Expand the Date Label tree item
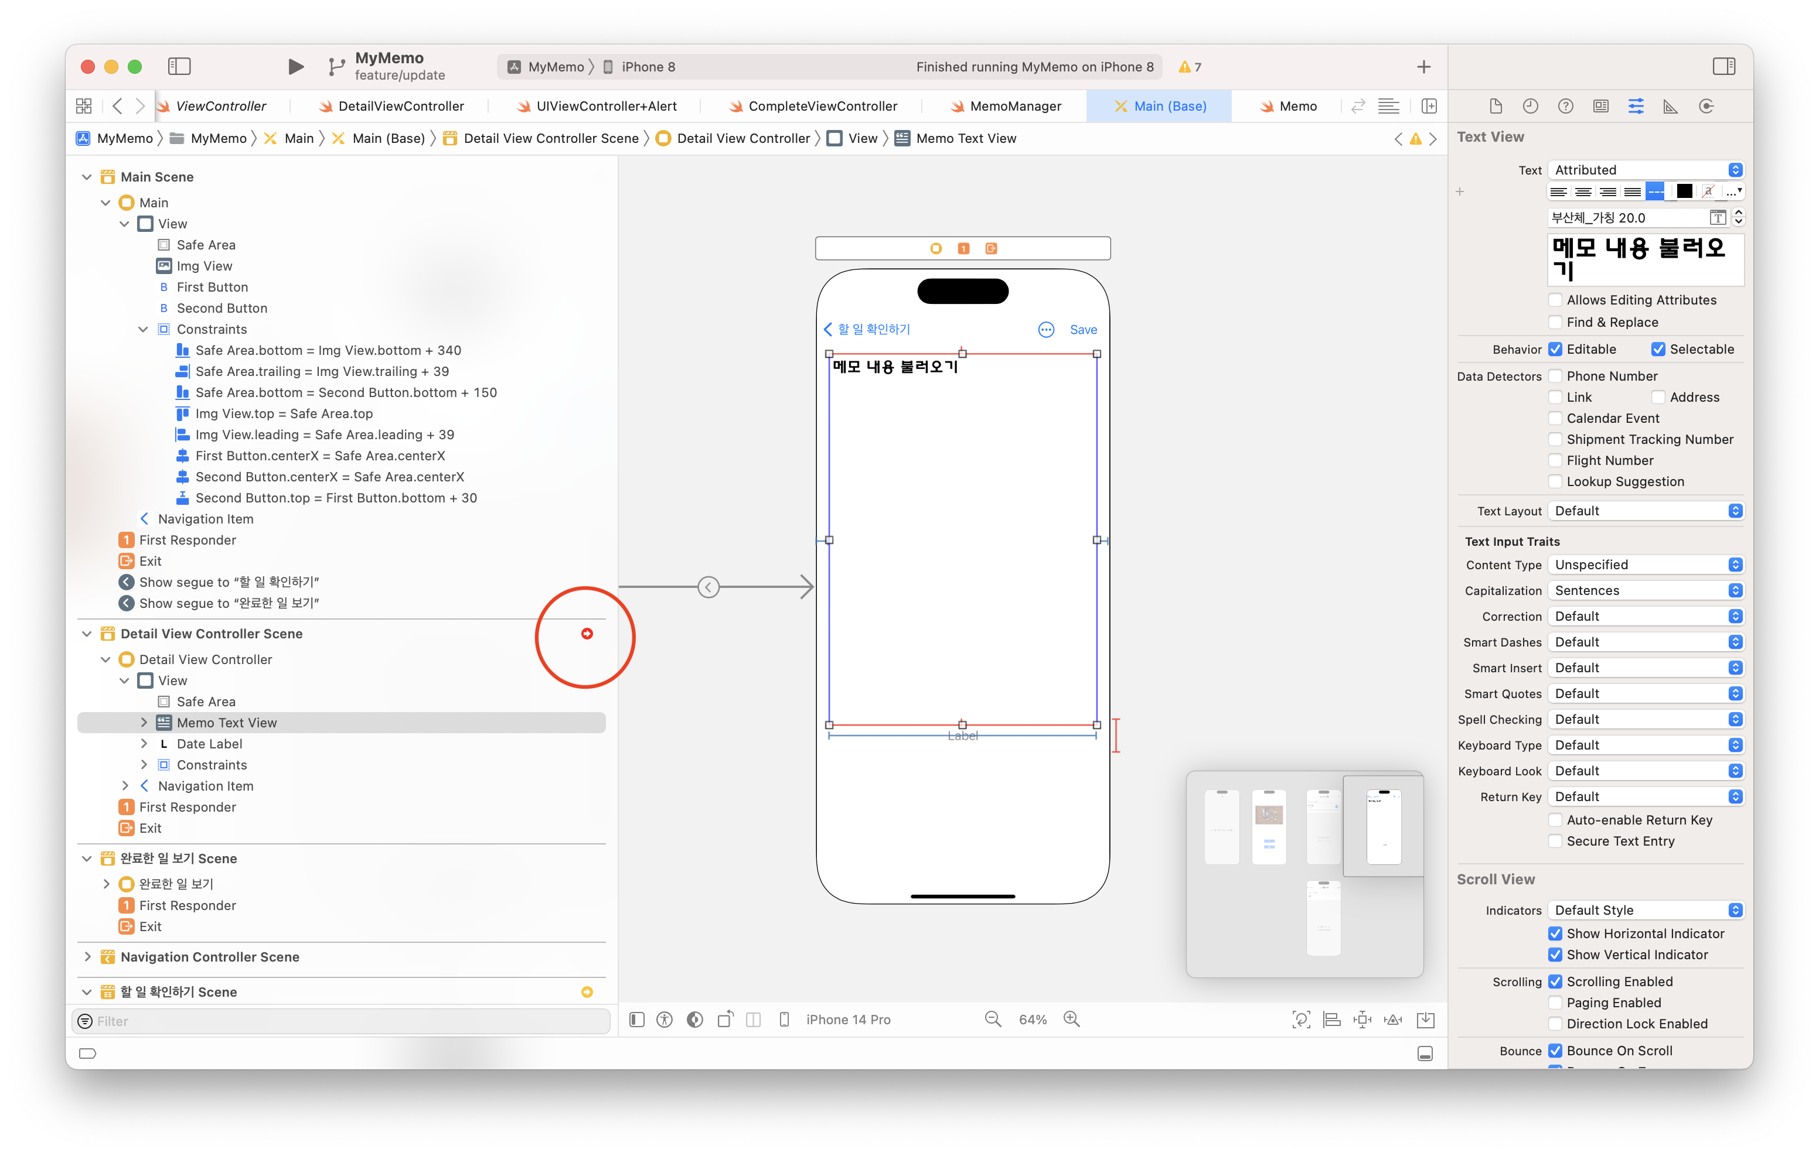Screen dimensions: 1819x1156 144,744
